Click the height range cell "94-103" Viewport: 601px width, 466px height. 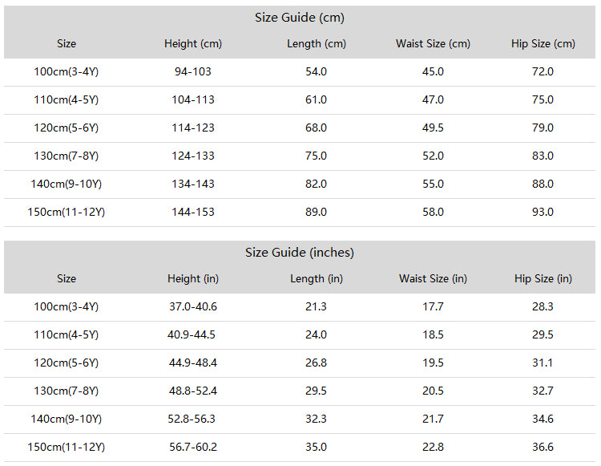(x=193, y=71)
